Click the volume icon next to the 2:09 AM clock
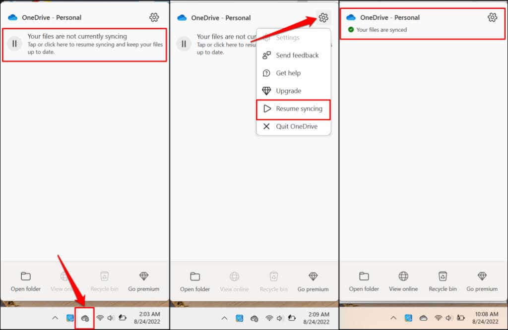The width and height of the screenshot is (508, 330). click(280, 318)
